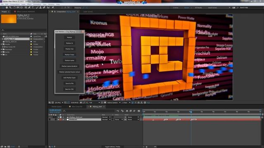Select the Roto Brush tool
Viewport: 264px width, 148px height.
point(49,7)
